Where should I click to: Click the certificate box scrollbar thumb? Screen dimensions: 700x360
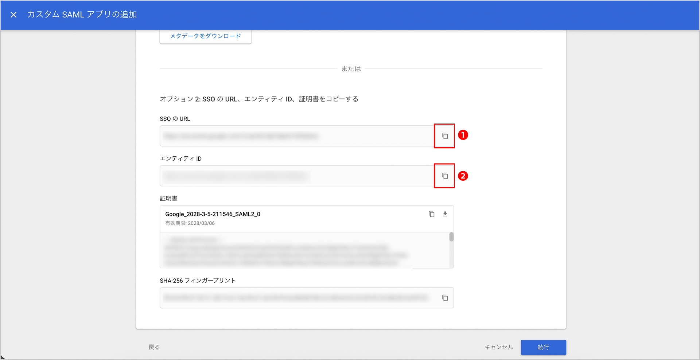(x=451, y=237)
